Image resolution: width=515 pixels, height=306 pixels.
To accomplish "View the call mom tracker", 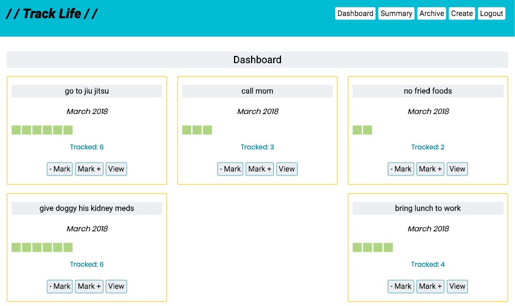I will (x=287, y=169).
